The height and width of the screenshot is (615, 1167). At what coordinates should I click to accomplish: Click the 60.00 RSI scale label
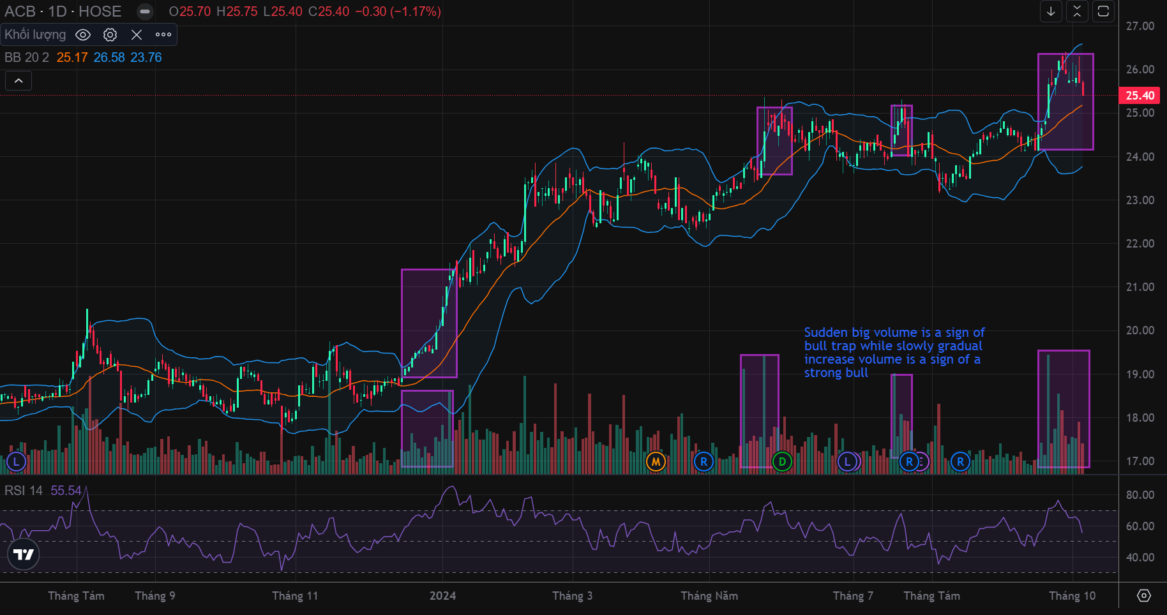click(1140, 526)
